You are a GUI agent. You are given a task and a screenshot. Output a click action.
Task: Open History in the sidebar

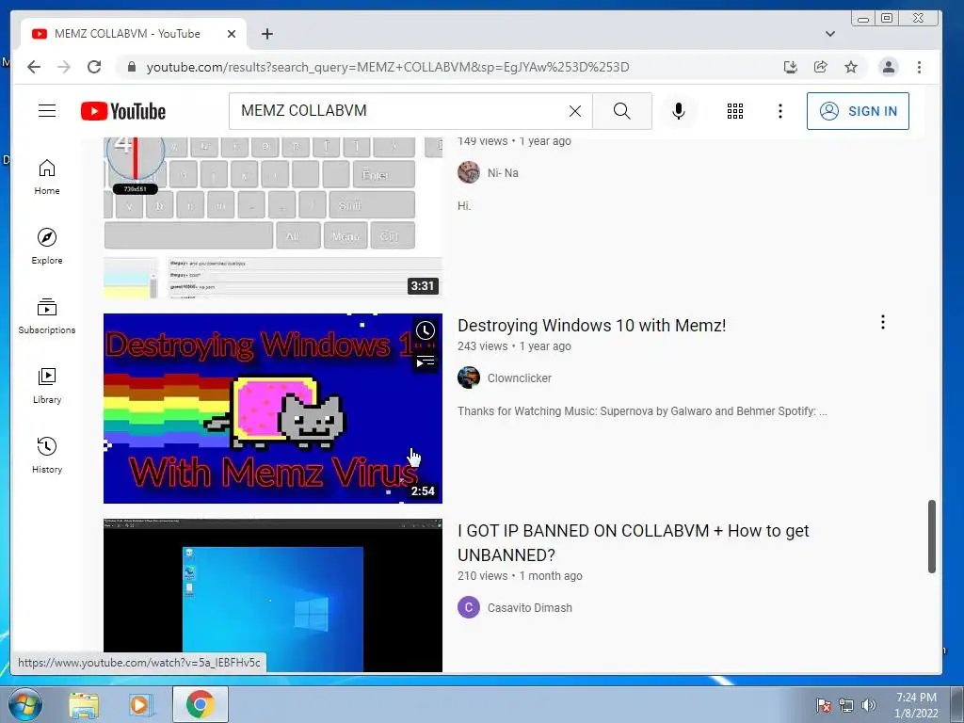(47, 455)
